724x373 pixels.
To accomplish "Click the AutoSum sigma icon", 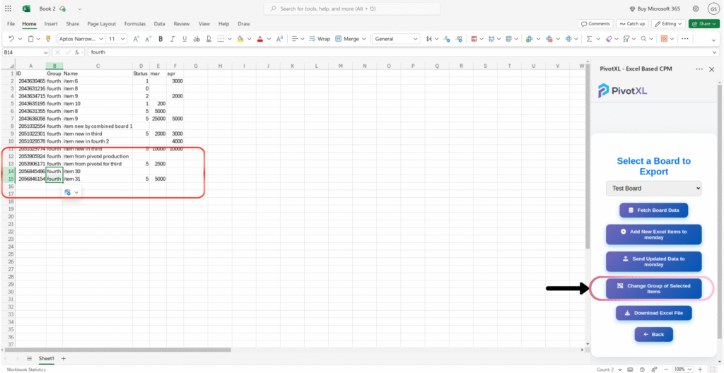I will 589,39.
